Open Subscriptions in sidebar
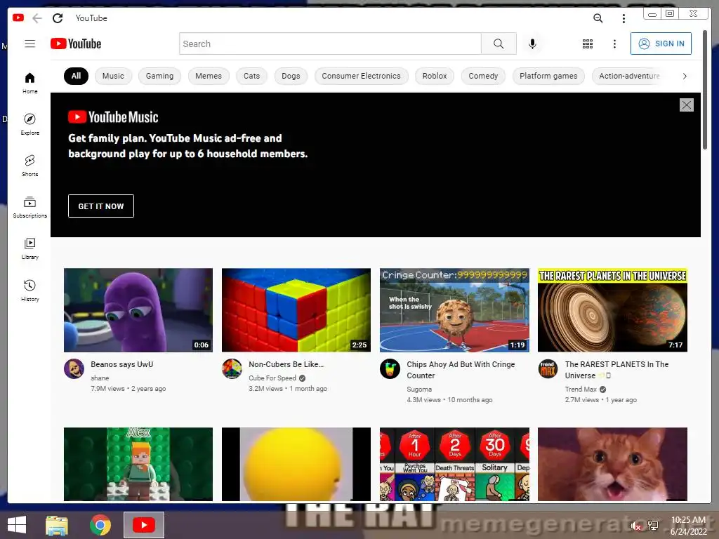This screenshot has width=719, height=539. (x=29, y=207)
